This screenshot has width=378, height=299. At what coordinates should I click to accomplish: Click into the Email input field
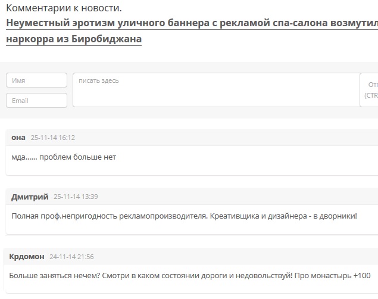tap(36, 101)
